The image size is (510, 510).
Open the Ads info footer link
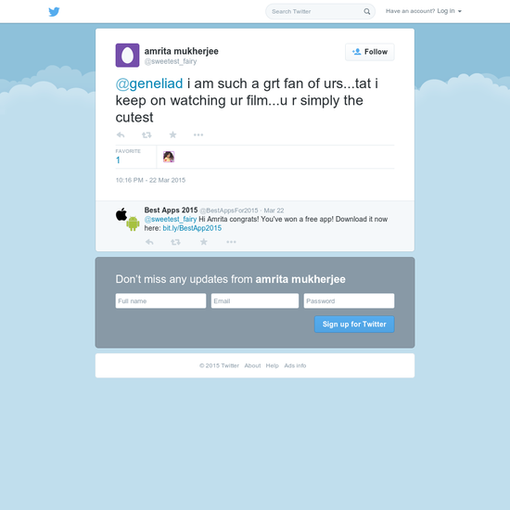pos(295,365)
